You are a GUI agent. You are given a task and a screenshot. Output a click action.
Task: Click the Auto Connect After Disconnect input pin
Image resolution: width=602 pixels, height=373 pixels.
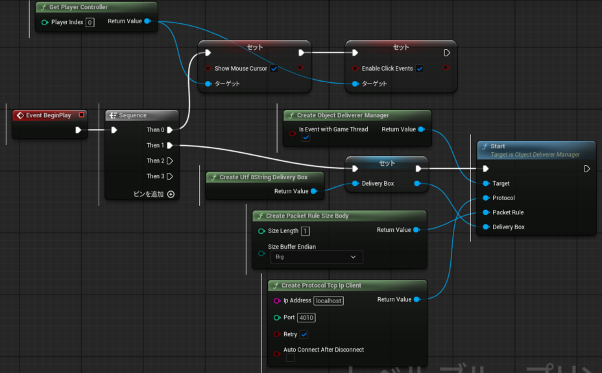click(x=277, y=354)
